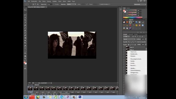This screenshot has height=99, width=176.
Task: Choose Add to selection mode icon
Action: click(33, 4)
